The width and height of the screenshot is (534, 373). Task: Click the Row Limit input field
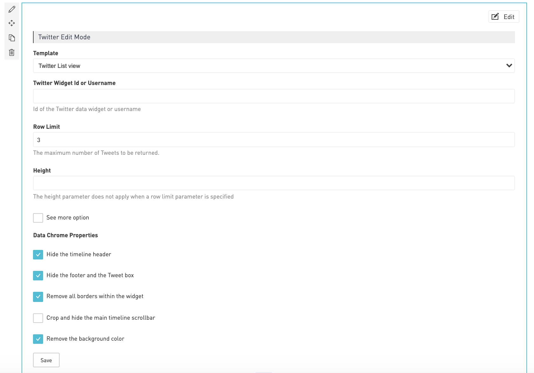[274, 140]
